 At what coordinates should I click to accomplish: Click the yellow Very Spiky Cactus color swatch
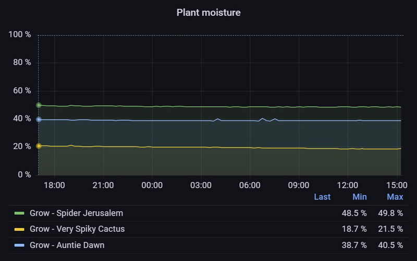[x=19, y=229]
